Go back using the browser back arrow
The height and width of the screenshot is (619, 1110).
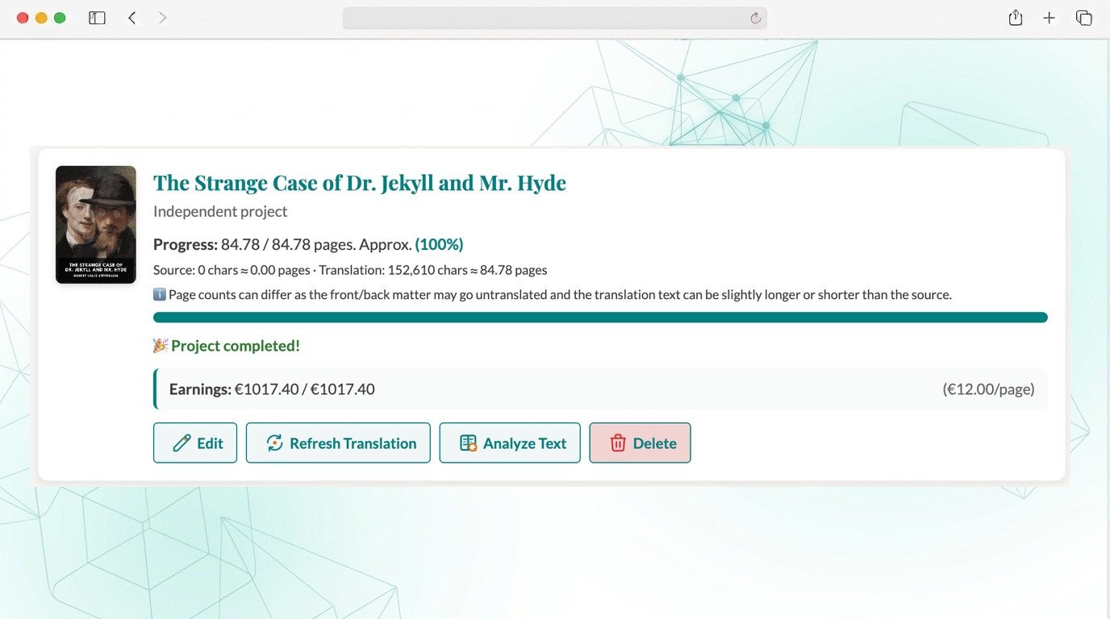[x=132, y=18]
